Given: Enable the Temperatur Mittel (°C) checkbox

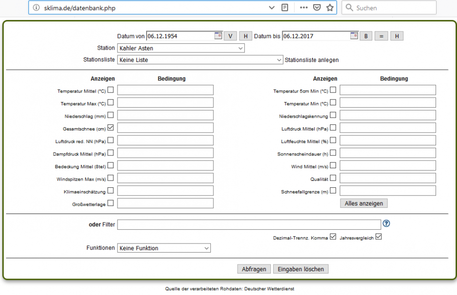Looking at the screenshot, I should pyautogui.click(x=110, y=90).
